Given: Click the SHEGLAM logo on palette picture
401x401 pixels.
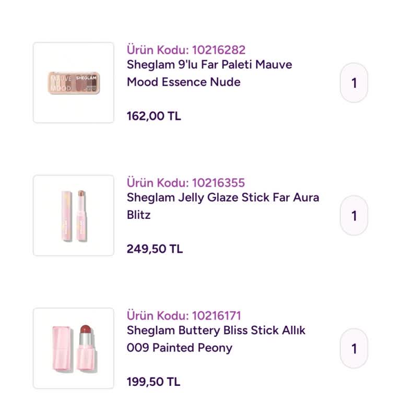Looking at the screenshot, I should tap(86, 78).
